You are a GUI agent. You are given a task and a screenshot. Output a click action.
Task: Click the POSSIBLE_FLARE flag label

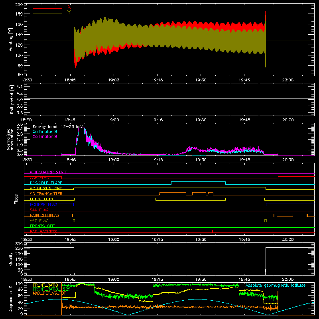tap(46, 183)
